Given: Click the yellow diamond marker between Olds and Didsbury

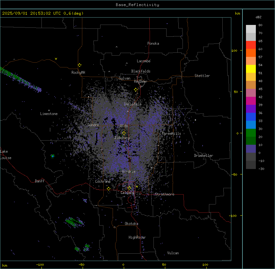Looking at the screenshot, I should coord(124,133).
